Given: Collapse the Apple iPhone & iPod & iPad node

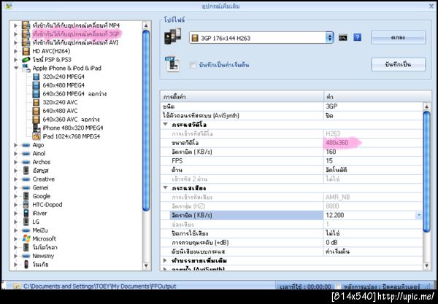Looking at the screenshot, I should click(16, 68).
